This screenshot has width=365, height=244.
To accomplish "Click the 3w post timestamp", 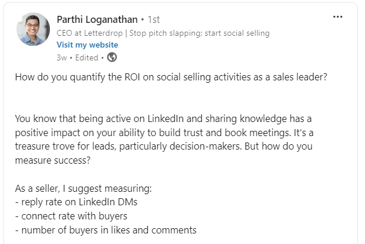I will (x=61, y=57).
